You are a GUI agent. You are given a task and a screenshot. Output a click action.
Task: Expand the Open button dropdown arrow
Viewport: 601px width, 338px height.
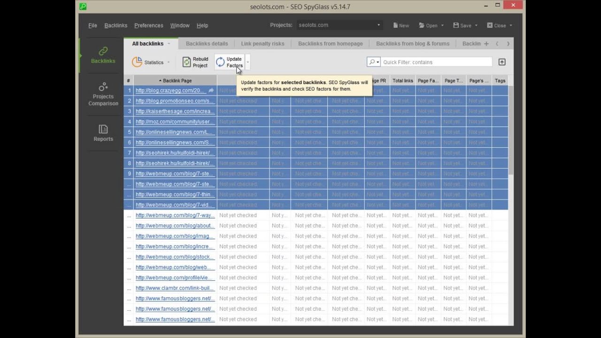click(x=442, y=25)
